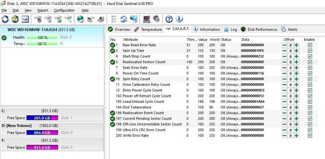Click the drive with computer toolbar icon
This screenshot has width=325, height=159.
101,19
